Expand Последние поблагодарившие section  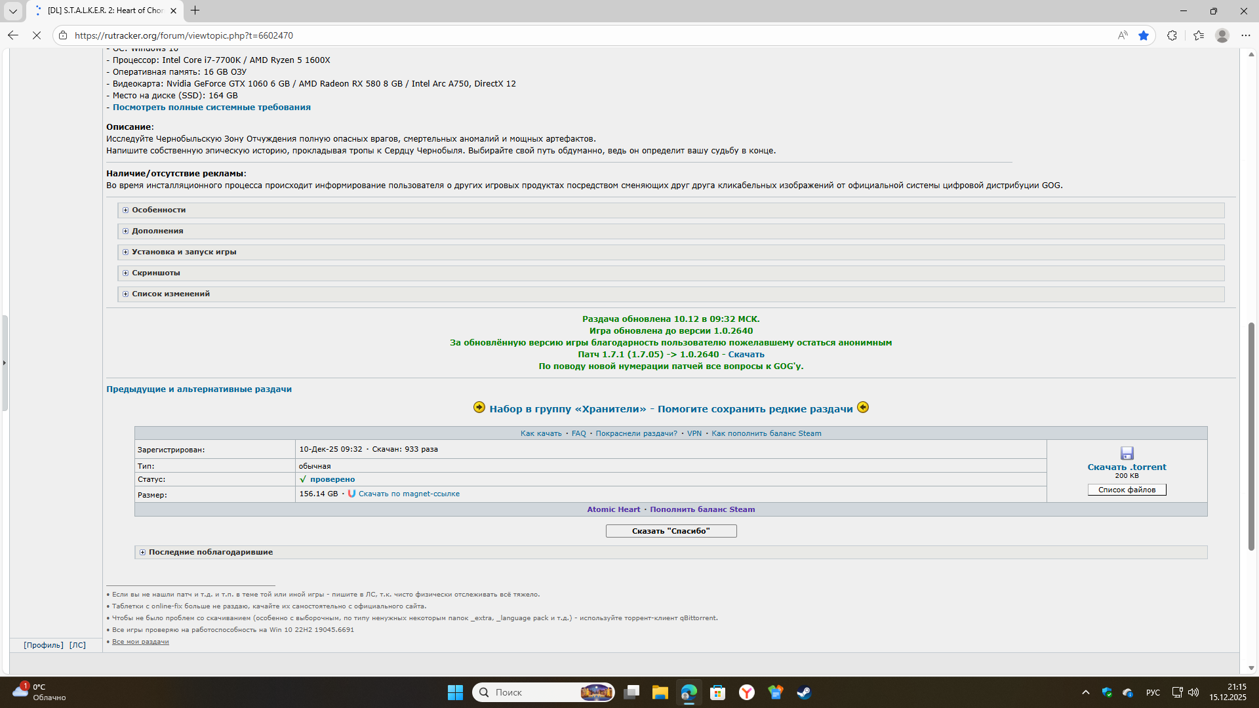pos(210,552)
